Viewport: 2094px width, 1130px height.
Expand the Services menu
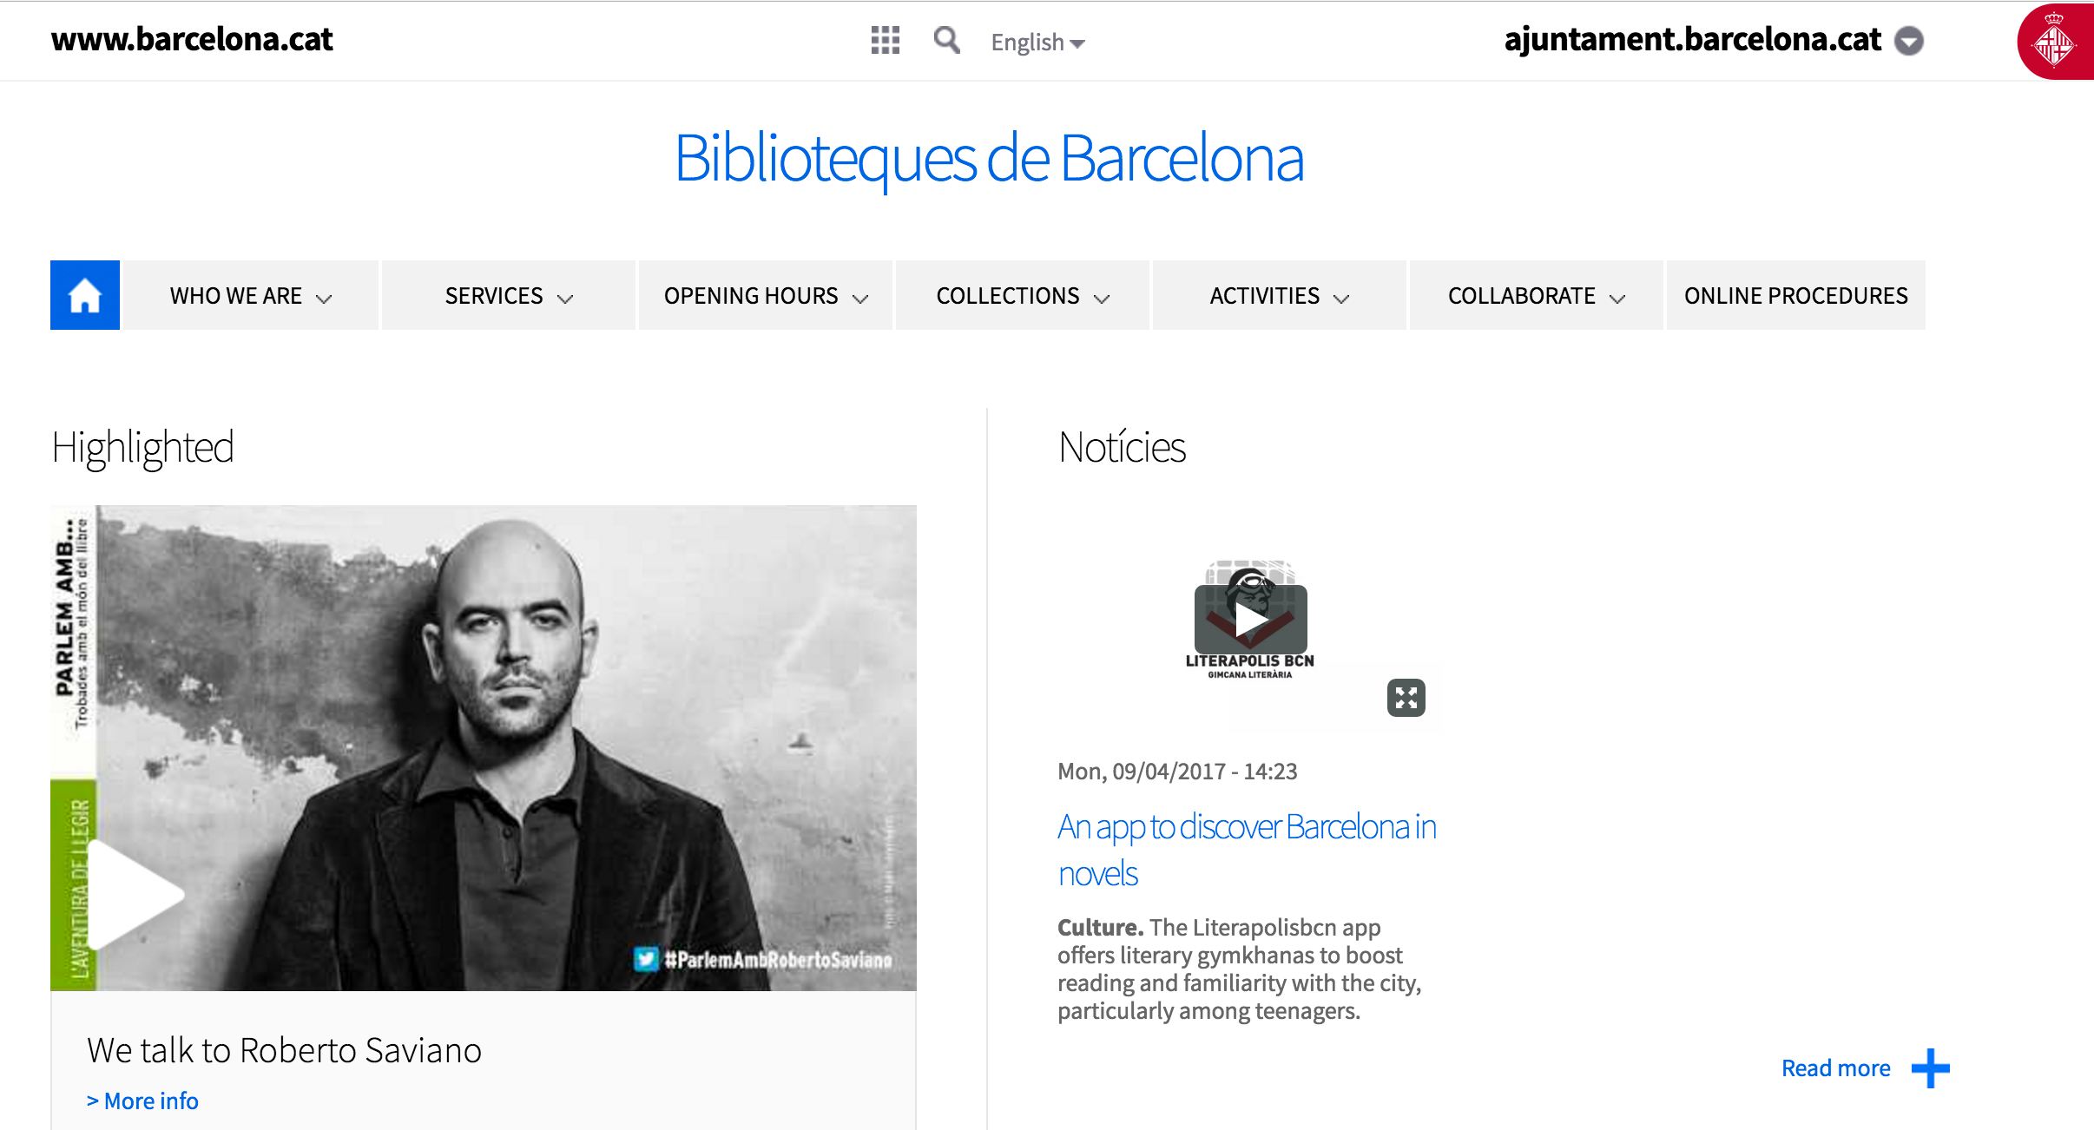click(509, 295)
